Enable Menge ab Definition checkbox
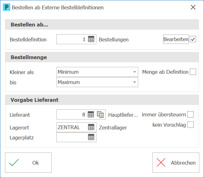The width and height of the screenshot is (204, 178). pyautogui.click(x=193, y=72)
